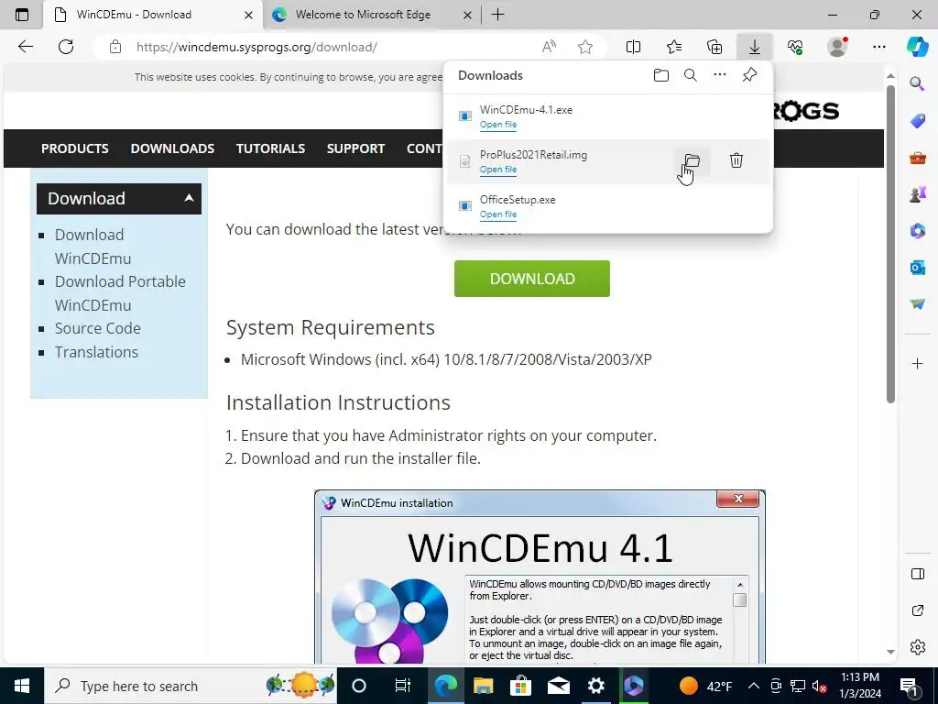Open a new tab
938x704 pixels.
[497, 15]
